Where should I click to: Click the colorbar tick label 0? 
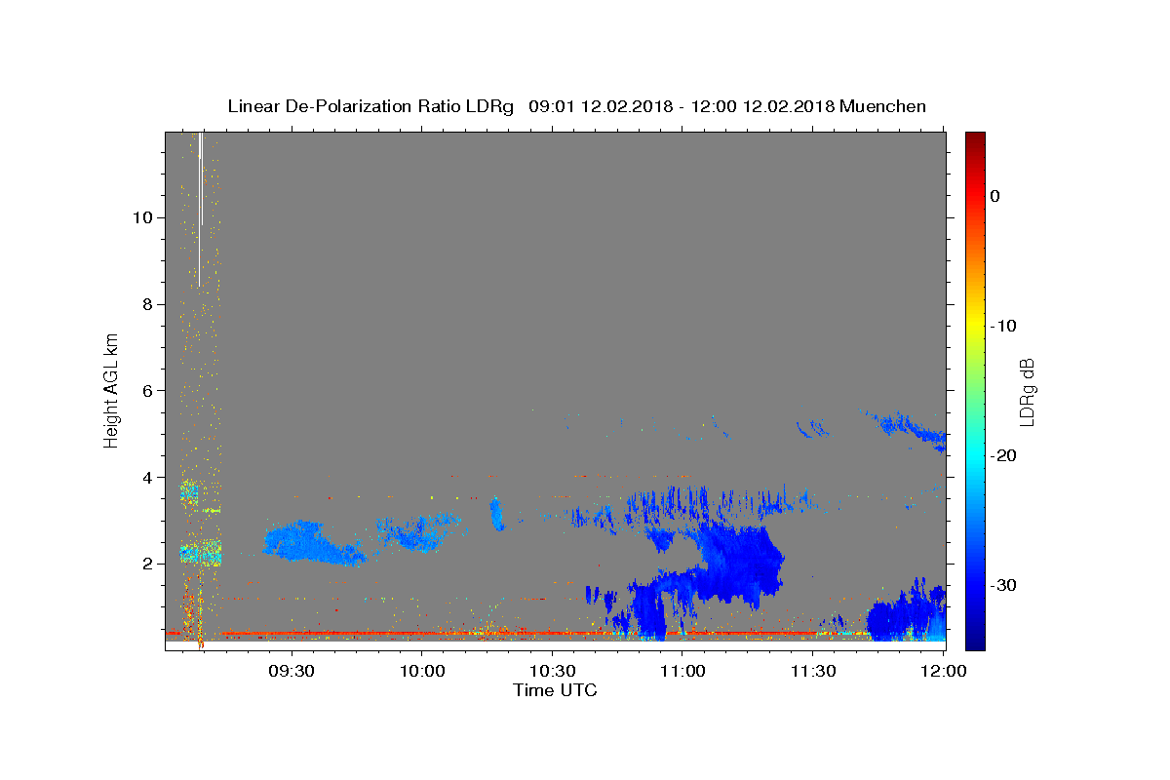point(995,196)
